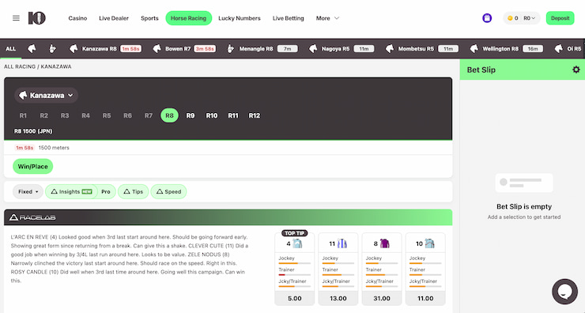This screenshot has width=585, height=313.
Task: Select race R1
Action: coord(23,115)
